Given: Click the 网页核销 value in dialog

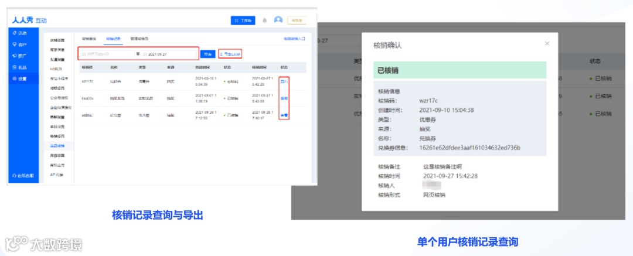Looking at the screenshot, I should click(435, 195).
